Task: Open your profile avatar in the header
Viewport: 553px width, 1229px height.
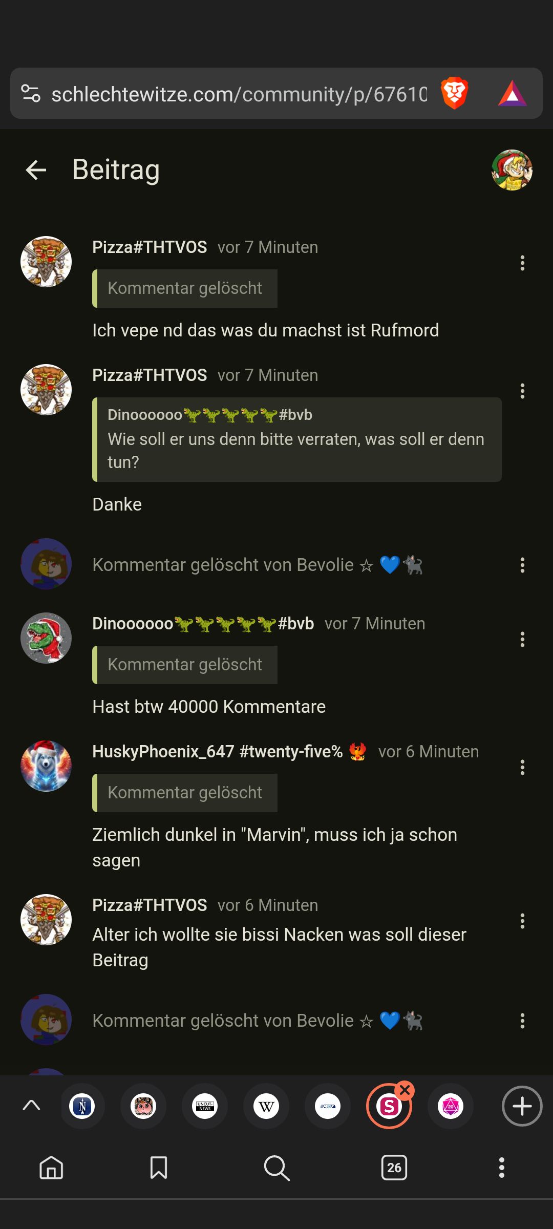Action: click(x=512, y=170)
